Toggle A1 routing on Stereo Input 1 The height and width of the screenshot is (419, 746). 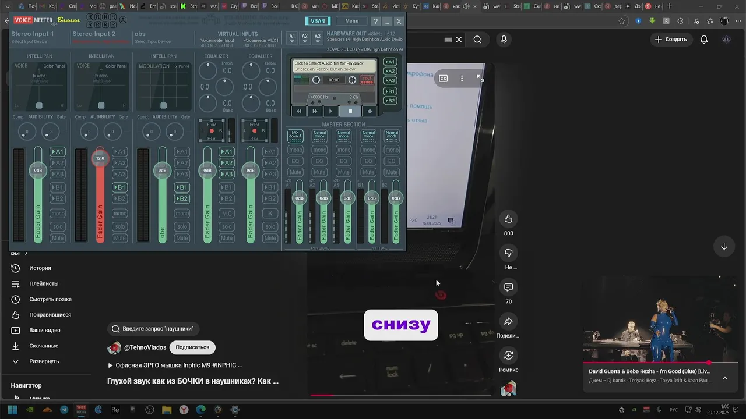(x=57, y=152)
